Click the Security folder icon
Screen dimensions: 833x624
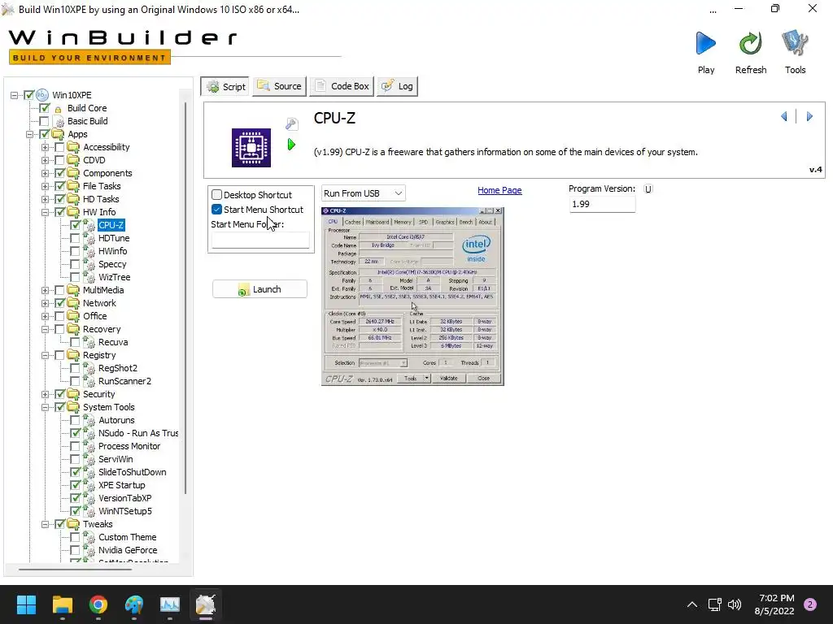pyautogui.click(x=73, y=394)
